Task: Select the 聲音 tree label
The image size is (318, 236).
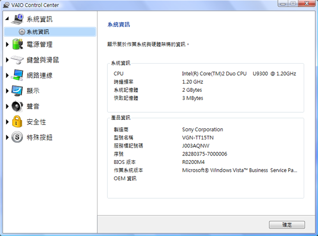Action: (x=33, y=106)
